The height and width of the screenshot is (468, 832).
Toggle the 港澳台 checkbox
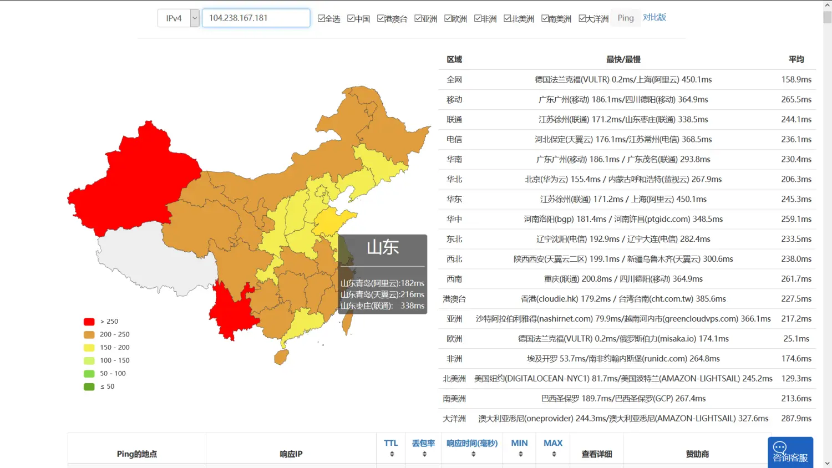coord(381,18)
